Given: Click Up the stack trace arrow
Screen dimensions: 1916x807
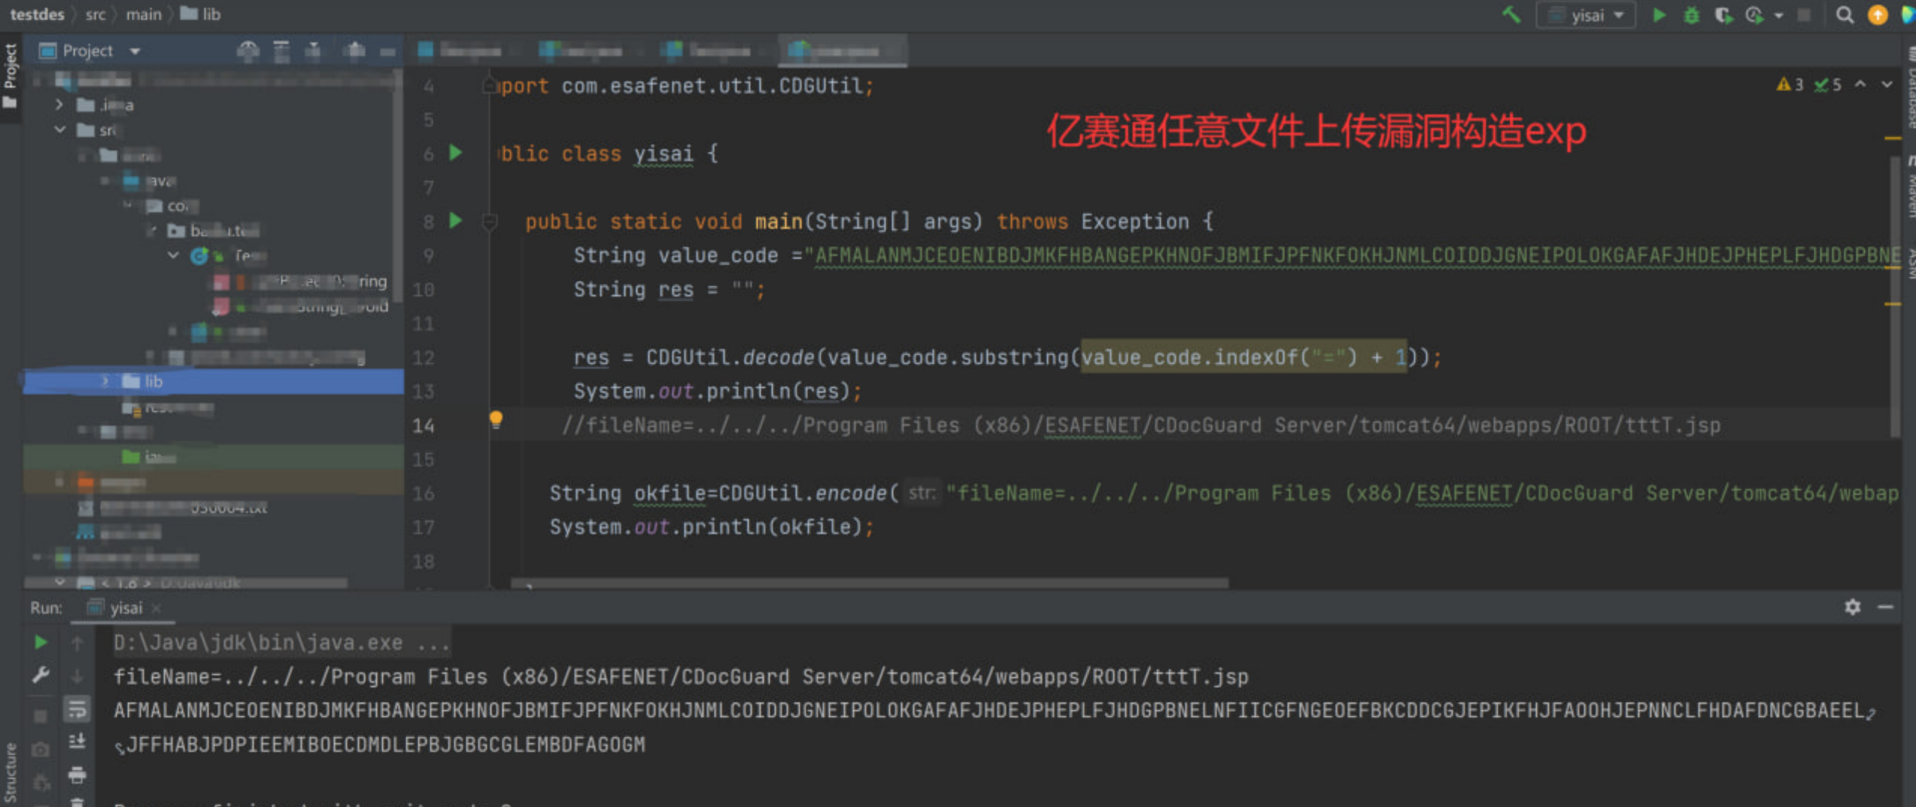Looking at the screenshot, I should tap(76, 643).
